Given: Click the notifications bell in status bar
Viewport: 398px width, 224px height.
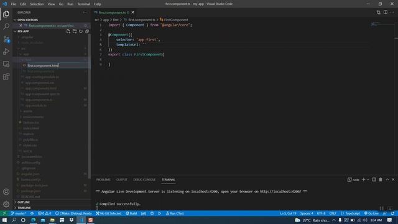Looking at the screenshot, I should pos(392,213).
